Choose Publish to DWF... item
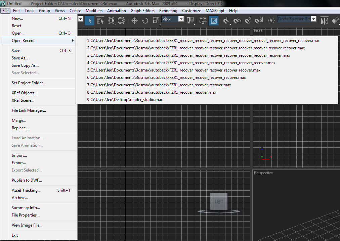This screenshot has height=241, width=340. 39,180
